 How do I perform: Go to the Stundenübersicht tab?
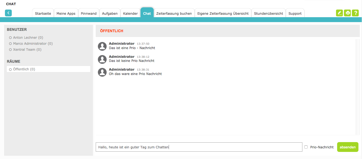coord(268,13)
